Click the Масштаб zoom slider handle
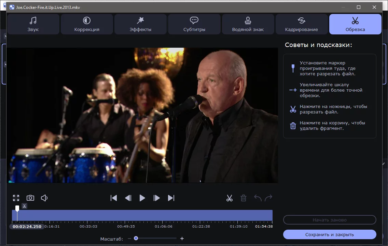 click(136, 239)
